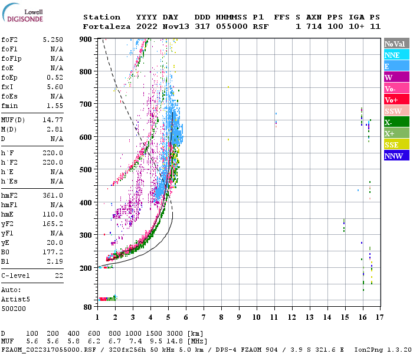Click the RSF program code
The width and height of the screenshot is (413, 354).
261,27
